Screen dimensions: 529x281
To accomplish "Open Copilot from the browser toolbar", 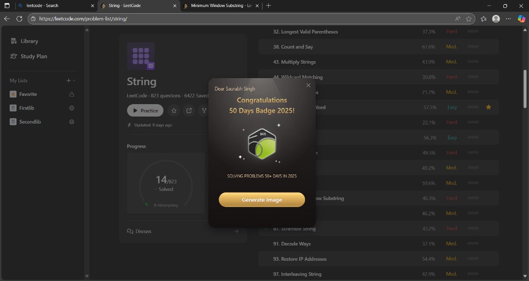I will (522, 18).
